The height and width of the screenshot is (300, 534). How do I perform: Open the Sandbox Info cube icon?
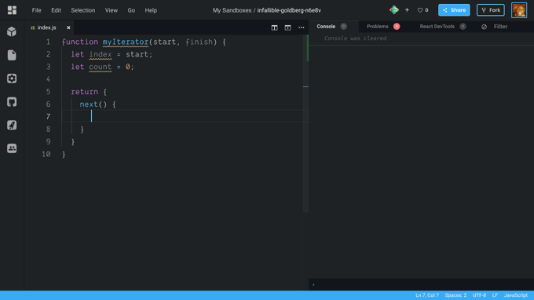[12, 31]
